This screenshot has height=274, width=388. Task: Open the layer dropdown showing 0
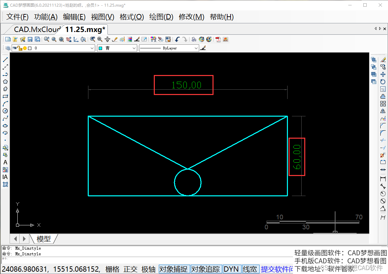[x=53, y=48]
